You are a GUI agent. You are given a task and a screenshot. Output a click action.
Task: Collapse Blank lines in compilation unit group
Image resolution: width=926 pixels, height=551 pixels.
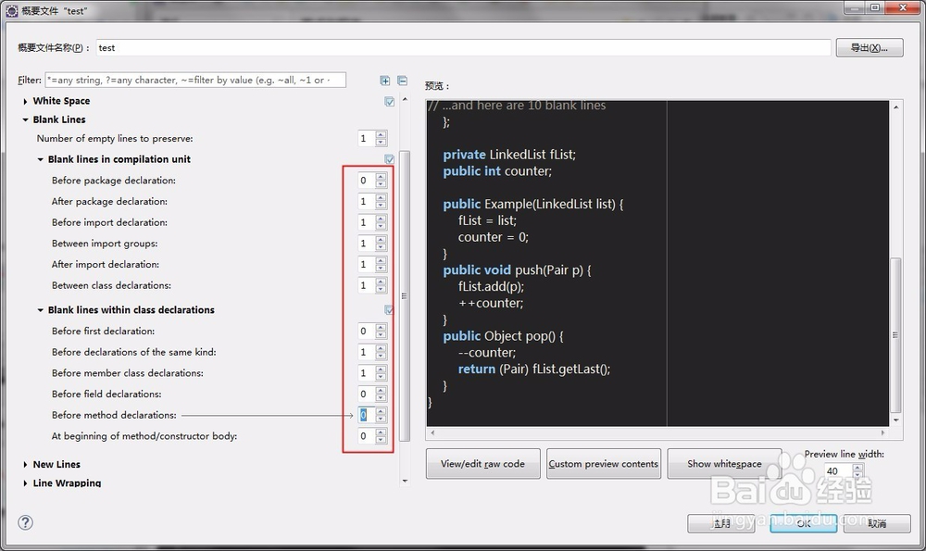coord(40,159)
